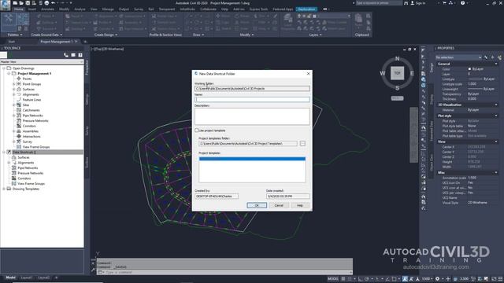Select the highlighted Project template list row
This screenshot has width=504, height=283.
click(252, 159)
